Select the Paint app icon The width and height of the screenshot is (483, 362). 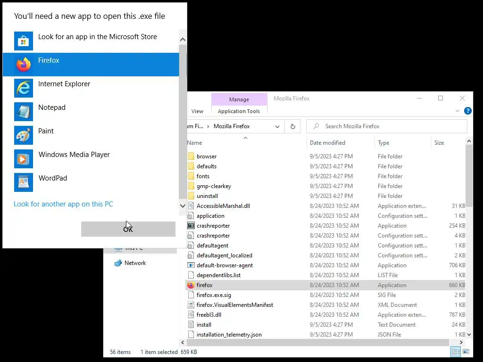pyautogui.click(x=24, y=135)
